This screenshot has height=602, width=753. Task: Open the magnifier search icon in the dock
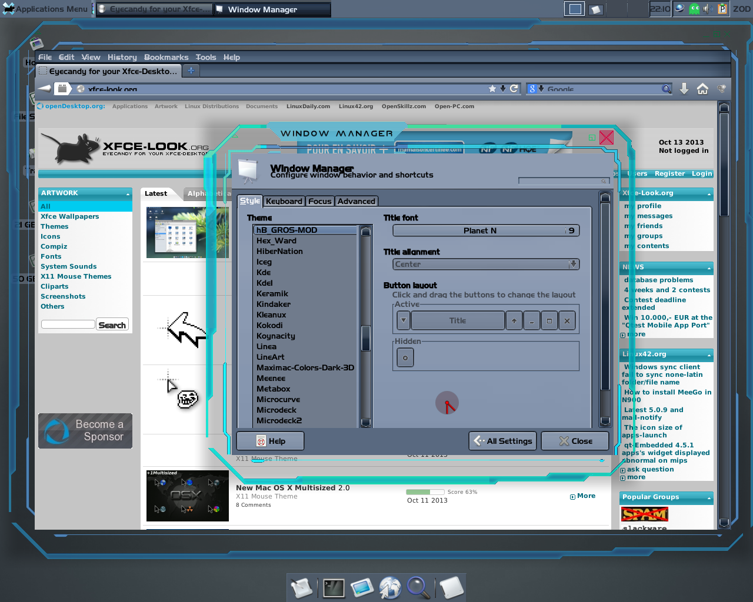coord(418,587)
